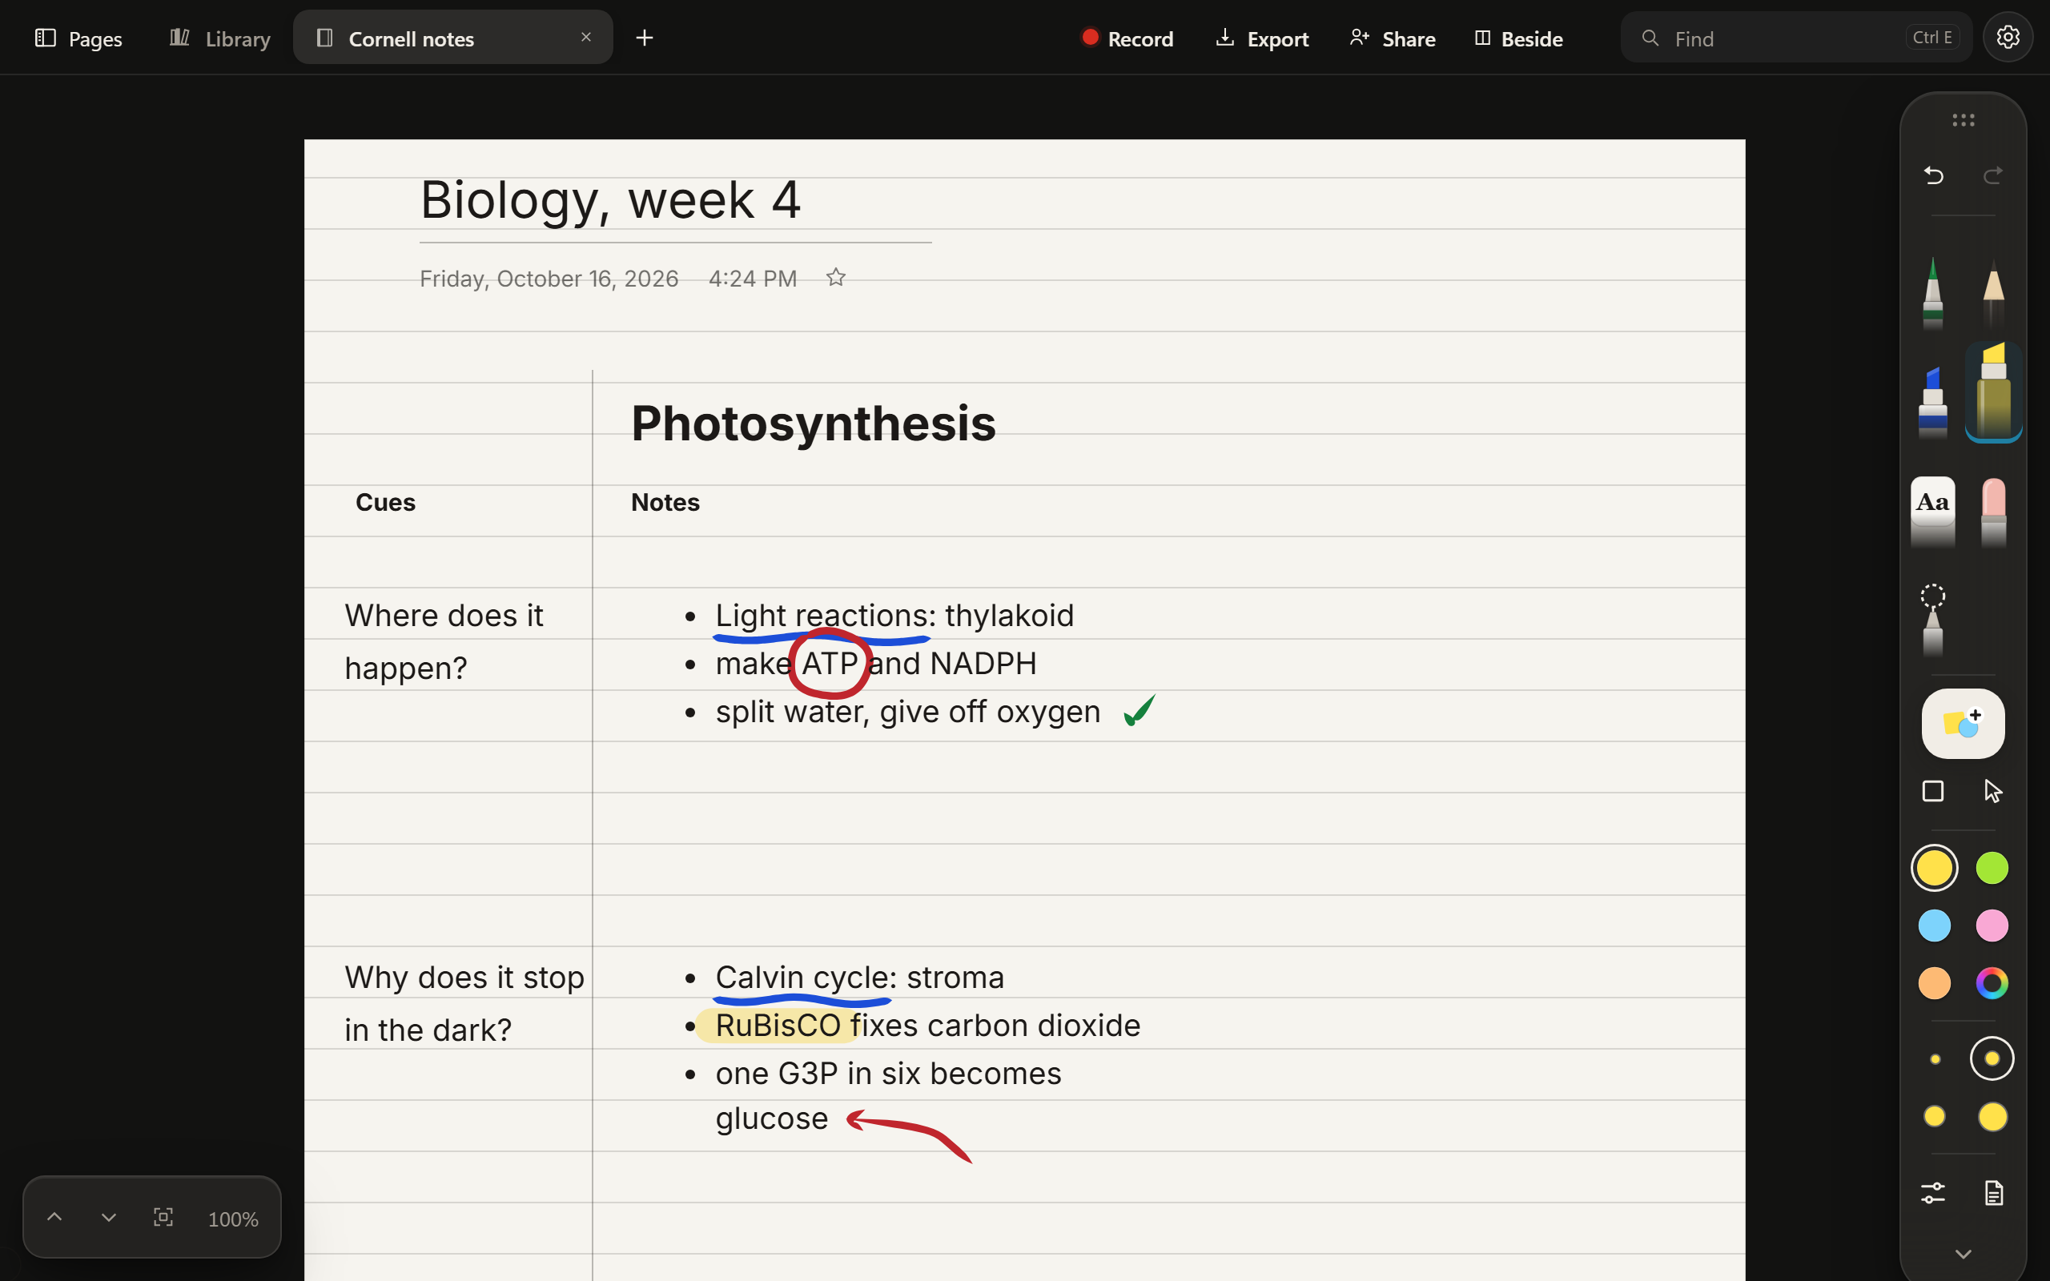Click the Notes column header
This screenshot has width=2050, height=1281.
click(665, 503)
